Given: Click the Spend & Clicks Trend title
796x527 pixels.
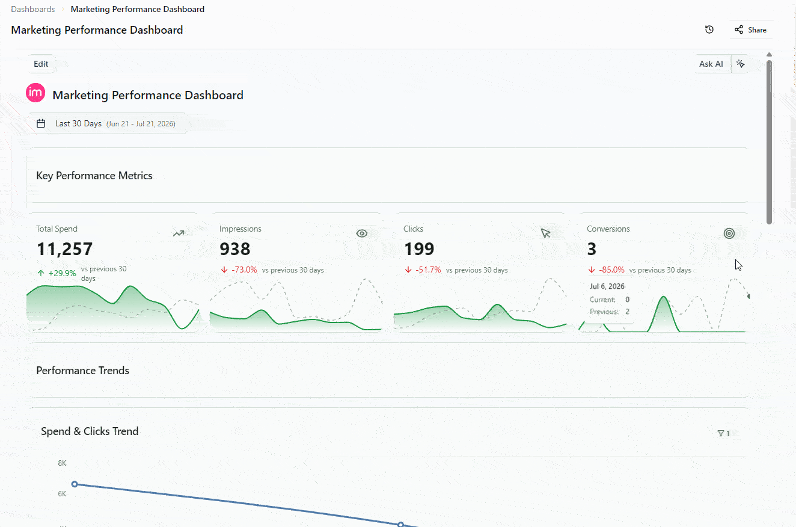Looking at the screenshot, I should pos(90,431).
